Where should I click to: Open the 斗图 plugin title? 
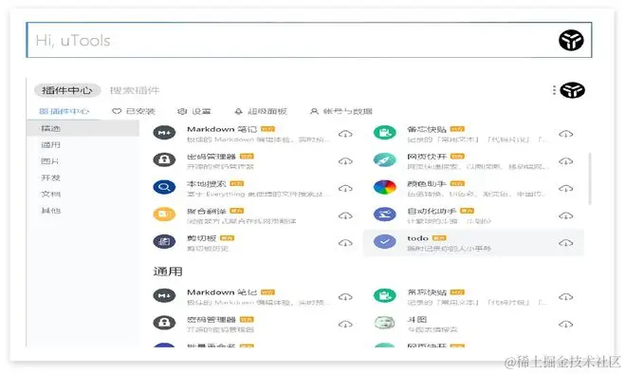point(416,319)
